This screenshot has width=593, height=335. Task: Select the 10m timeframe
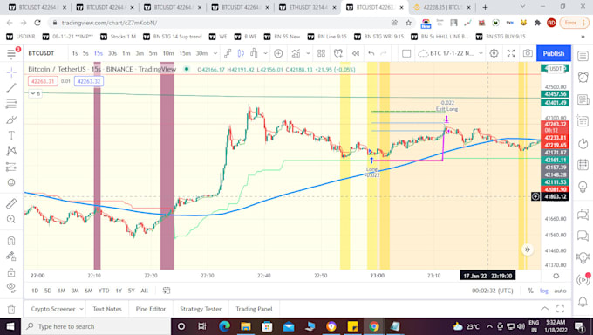point(168,53)
